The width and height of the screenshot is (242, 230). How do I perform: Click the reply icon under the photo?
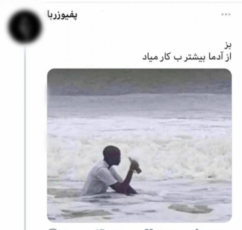tap(53, 229)
